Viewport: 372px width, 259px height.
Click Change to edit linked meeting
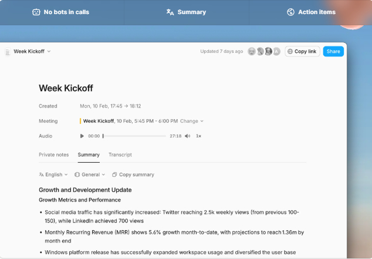[x=191, y=121]
